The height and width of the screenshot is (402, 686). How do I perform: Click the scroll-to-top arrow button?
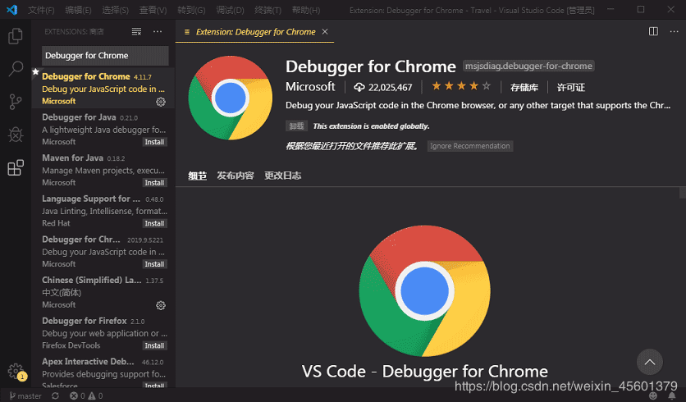[650, 362]
